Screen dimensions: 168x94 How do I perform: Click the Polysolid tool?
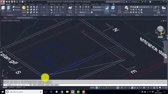(x=16, y=7)
